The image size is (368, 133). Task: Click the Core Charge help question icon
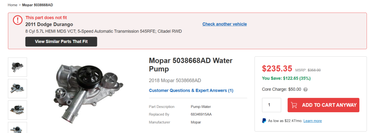(305, 90)
